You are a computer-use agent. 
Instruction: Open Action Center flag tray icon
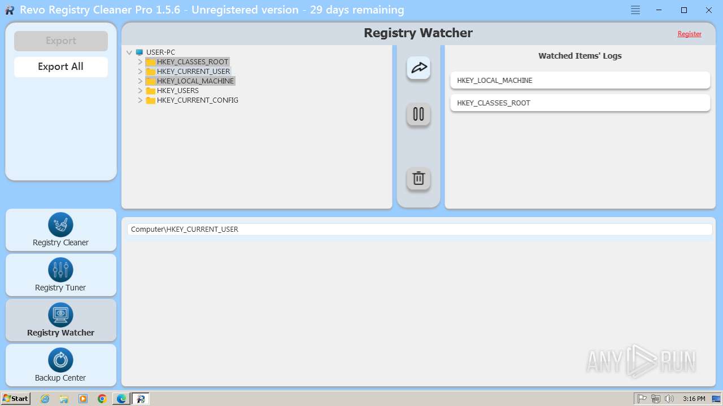point(642,399)
